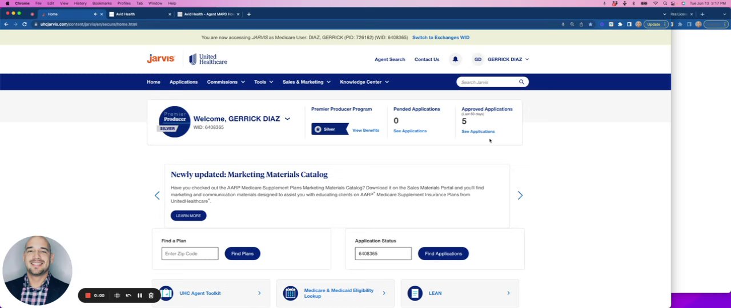Click the recorder bar grip handle icon
Image resolution: width=731 pixels, height=308 pixels.
click(117, 295)
